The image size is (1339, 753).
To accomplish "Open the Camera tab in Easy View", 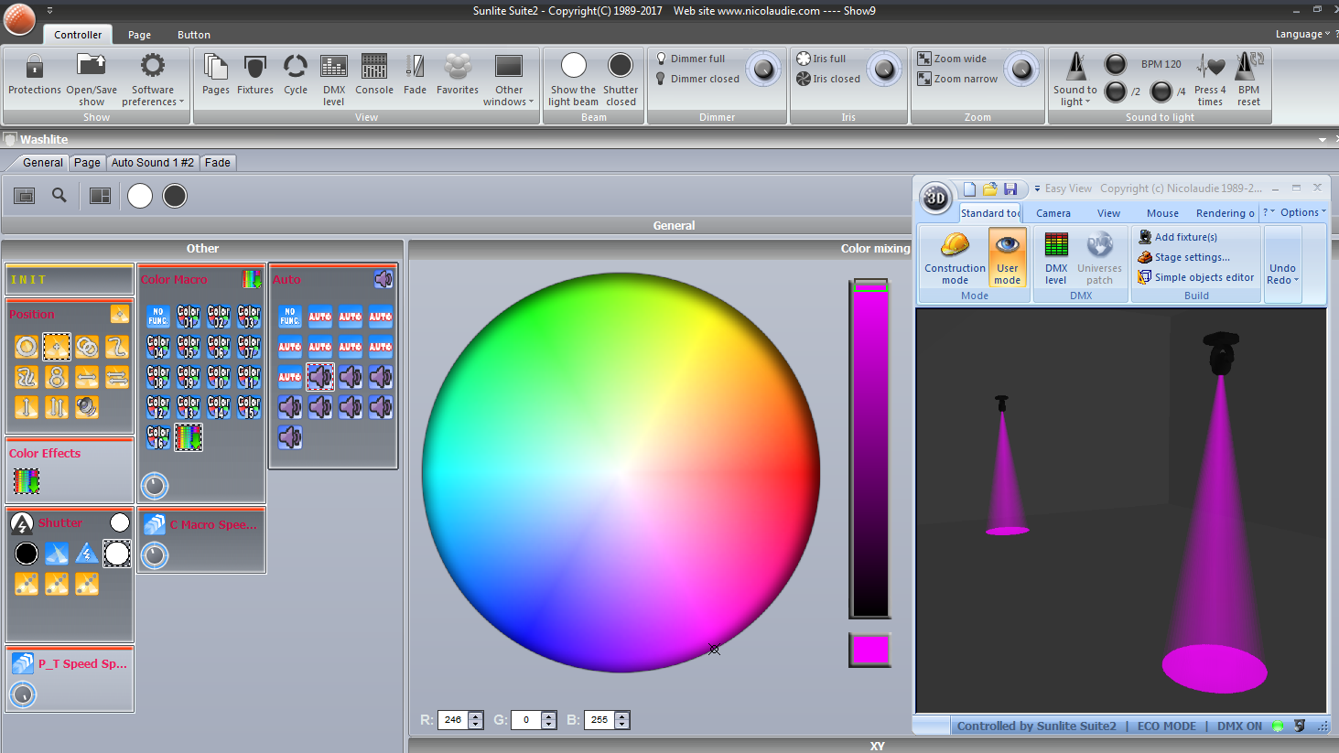I will [x=1053, y=213].
